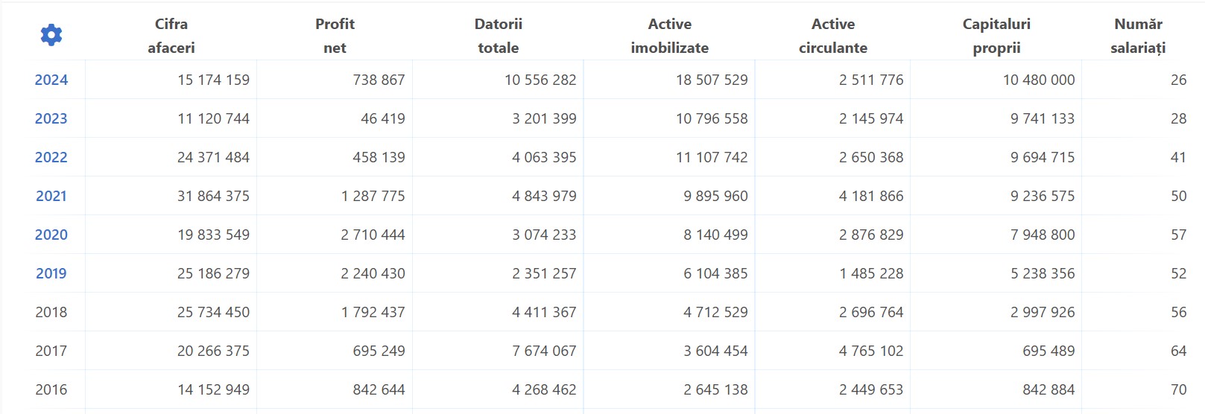Select the Număr salariați column header
The width and height of the screenshot is (1205, 414).
coord(1138,36)
